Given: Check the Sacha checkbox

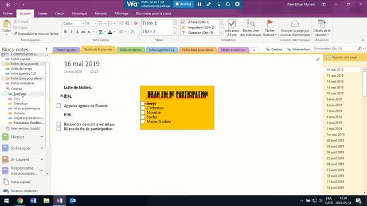Looking at the screenshot, I should point(143,117).
